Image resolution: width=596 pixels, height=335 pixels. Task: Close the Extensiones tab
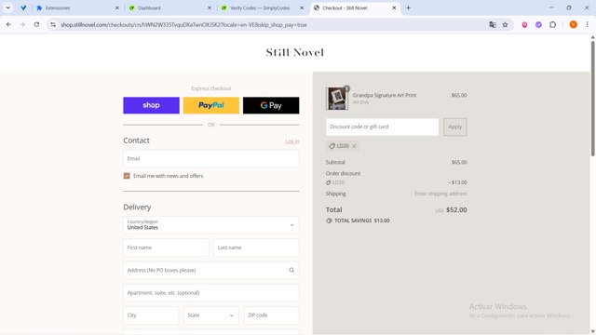pyautogui.click(x=117, y=7)
